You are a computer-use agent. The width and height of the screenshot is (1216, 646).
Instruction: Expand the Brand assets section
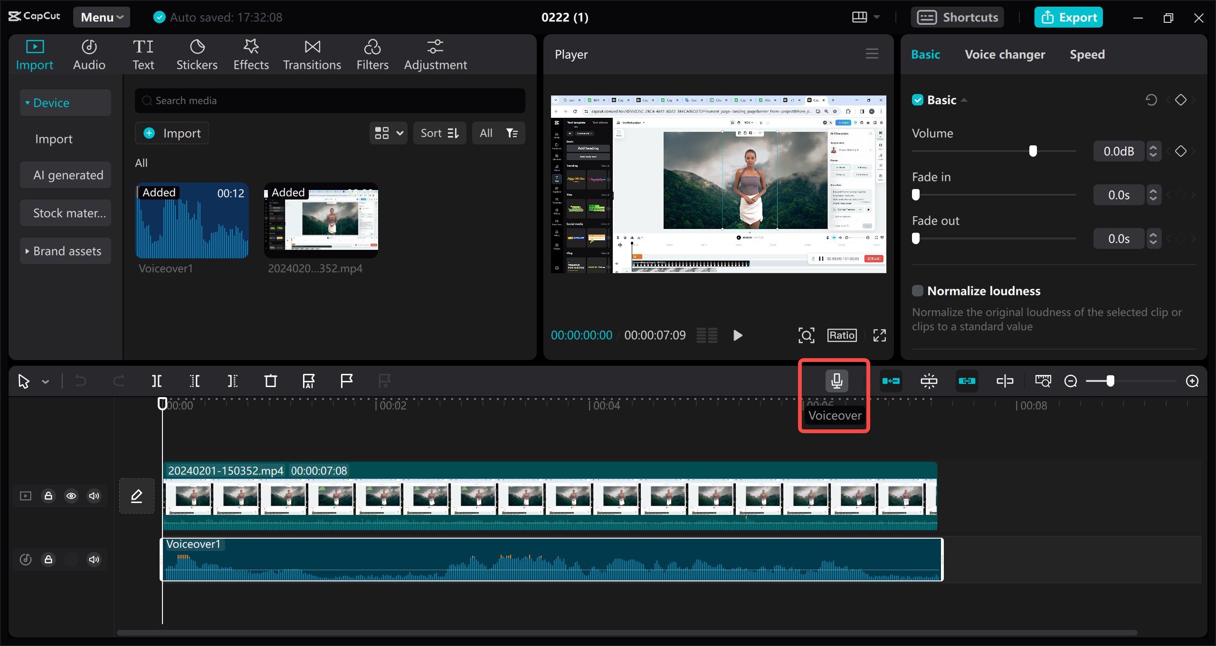point(65,251)
